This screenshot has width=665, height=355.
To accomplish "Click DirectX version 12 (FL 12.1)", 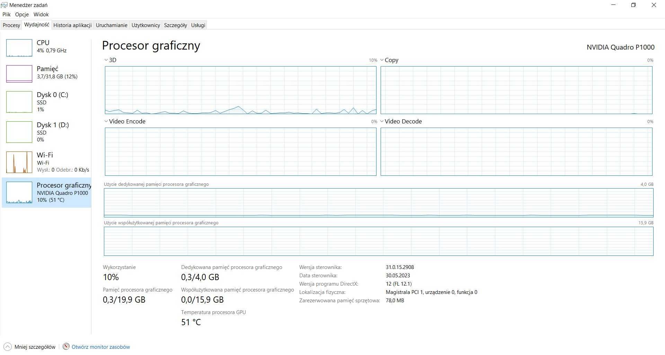I will pyautogui.click(x=399, y=284).
